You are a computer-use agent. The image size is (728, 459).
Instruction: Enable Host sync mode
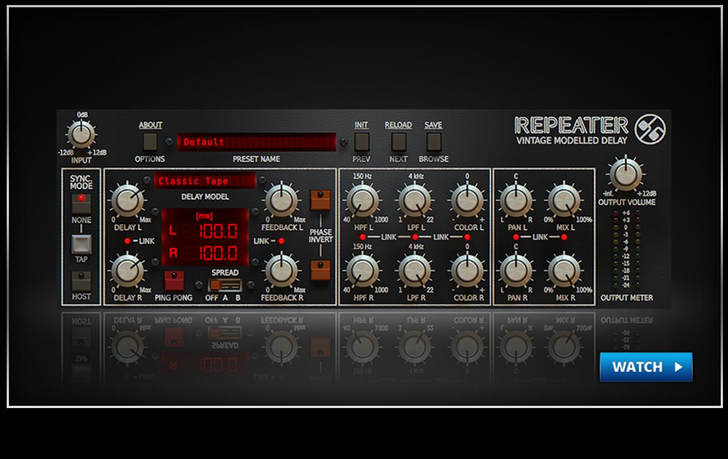coord(81,280)
